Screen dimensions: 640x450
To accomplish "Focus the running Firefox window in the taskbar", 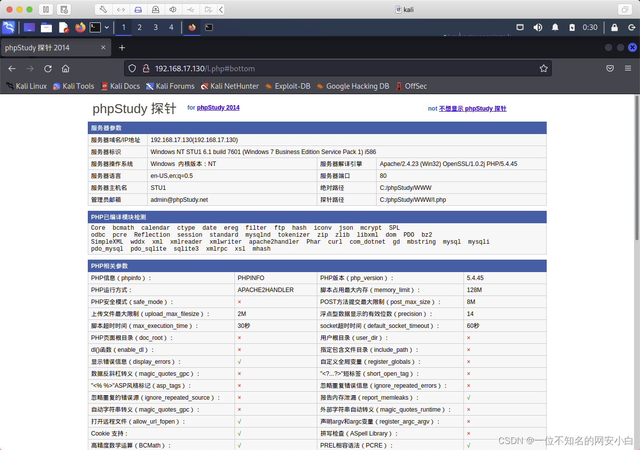I will click(192, 27).
